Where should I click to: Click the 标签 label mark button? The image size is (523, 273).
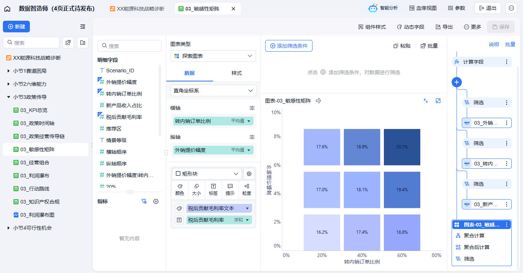pos(213,190)
